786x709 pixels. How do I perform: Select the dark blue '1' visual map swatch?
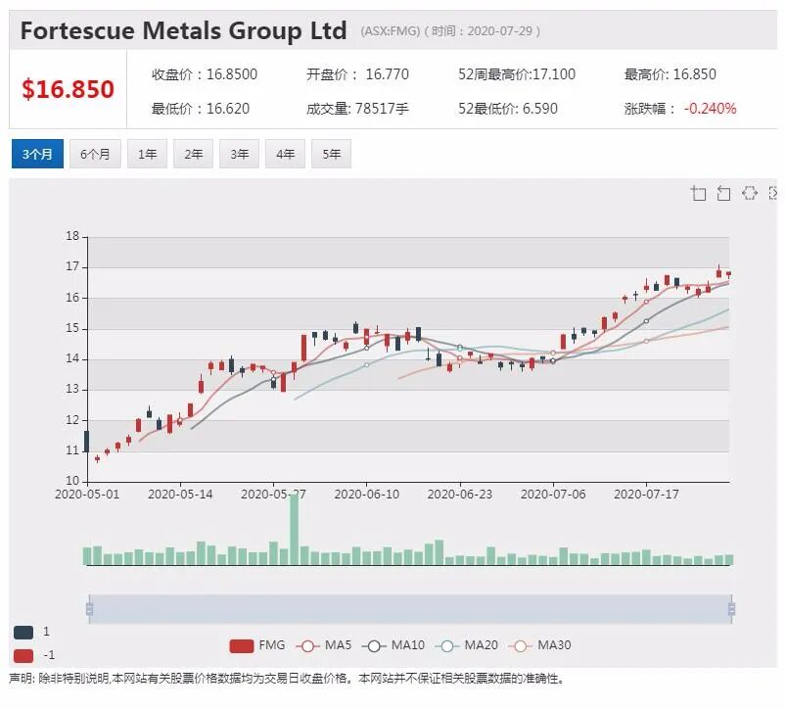tap(23, 633)
